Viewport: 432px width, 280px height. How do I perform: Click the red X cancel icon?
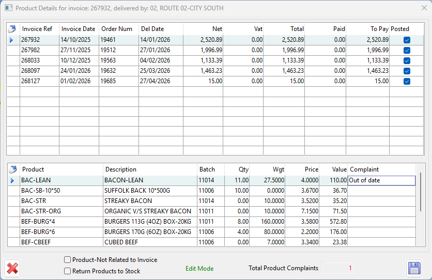(13, 269)
